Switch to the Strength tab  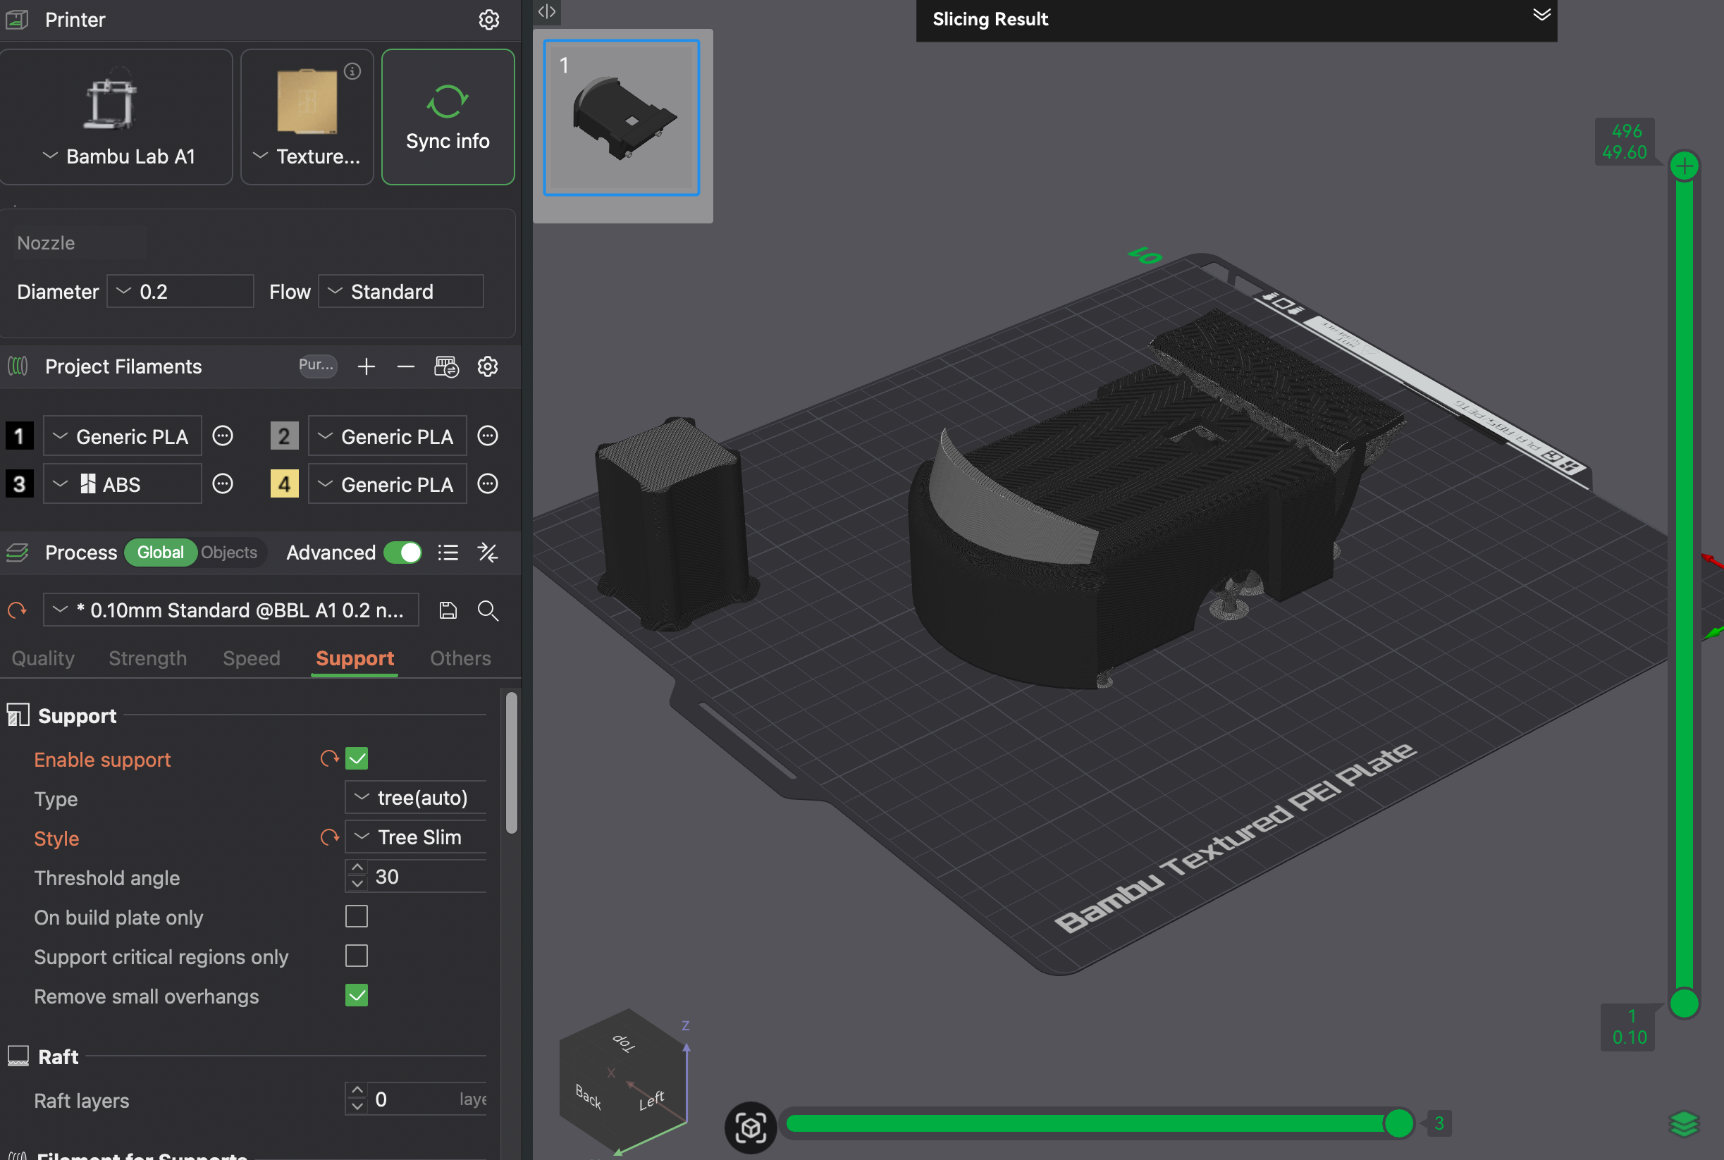tap(148, 658)
